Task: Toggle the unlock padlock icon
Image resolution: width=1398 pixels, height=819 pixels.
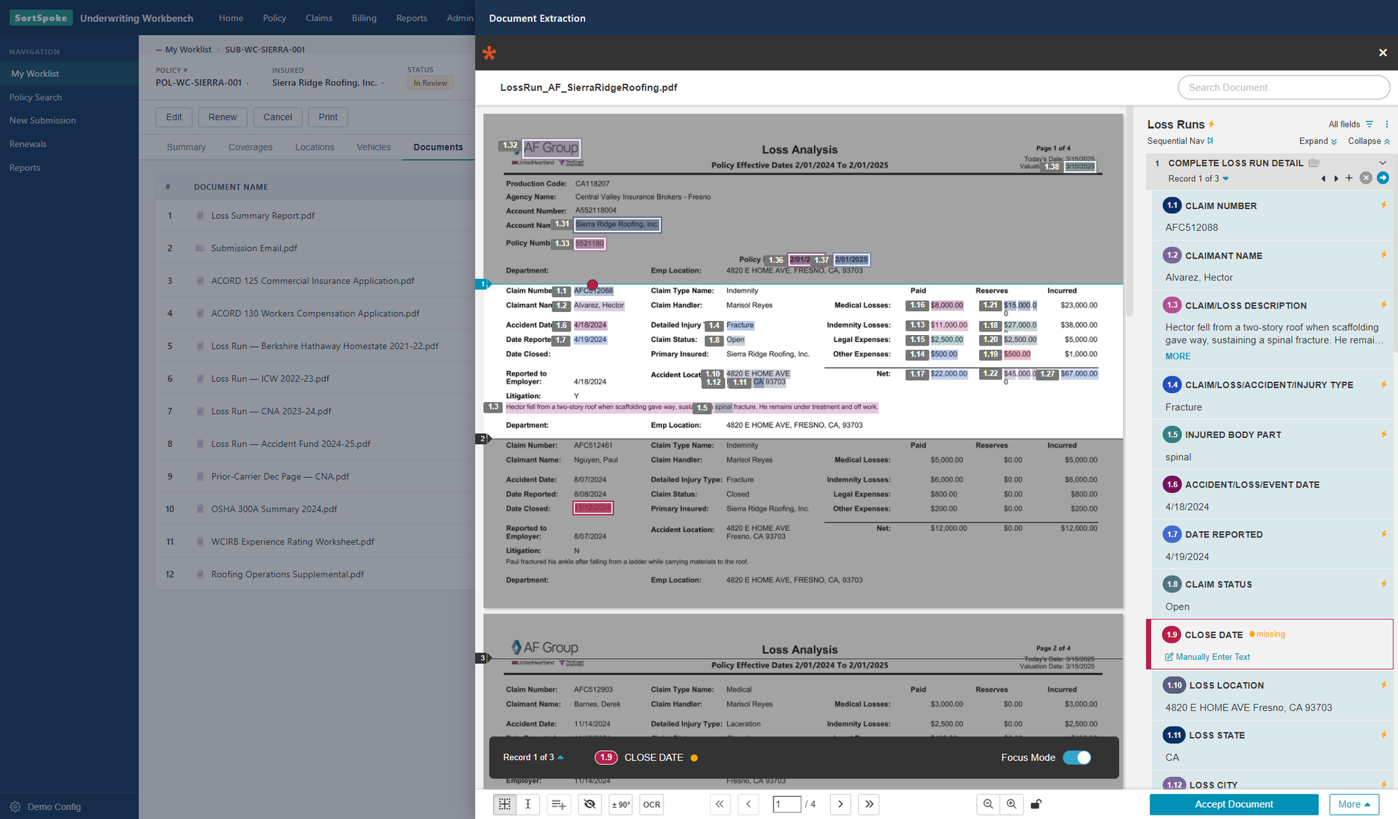Action: pos(1036,804)
